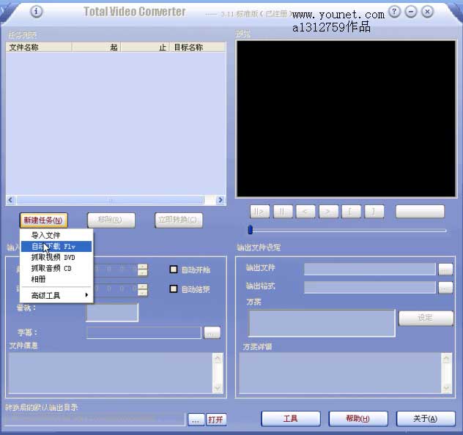
Task: Click the 打开 output folder button
Action: click(216, 420)
